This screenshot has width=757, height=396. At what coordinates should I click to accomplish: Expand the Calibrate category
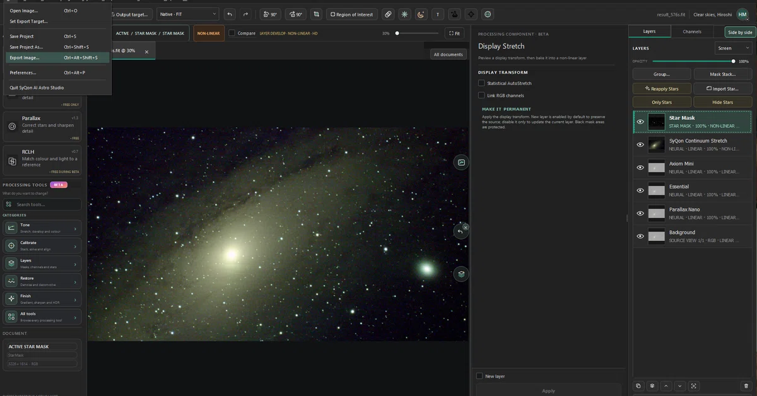(42, 246)
